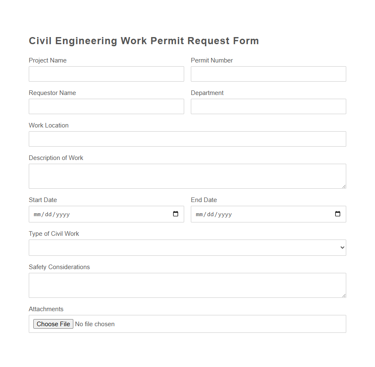
Task: Click the Type of Civil Work dropdown arrow
Action: point(342,247)
